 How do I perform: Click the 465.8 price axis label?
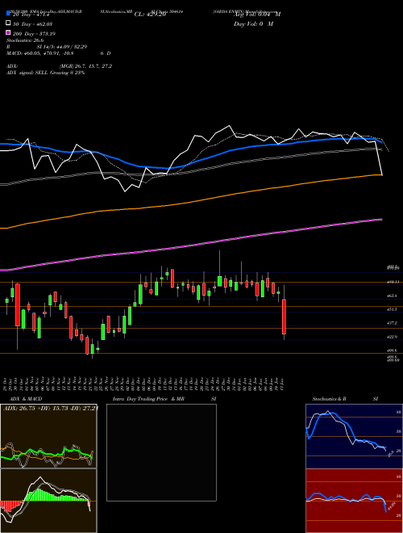[x=392, y=296]
